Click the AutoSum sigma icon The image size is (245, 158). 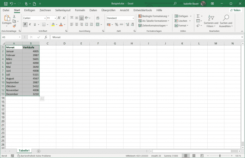[198, 16]
